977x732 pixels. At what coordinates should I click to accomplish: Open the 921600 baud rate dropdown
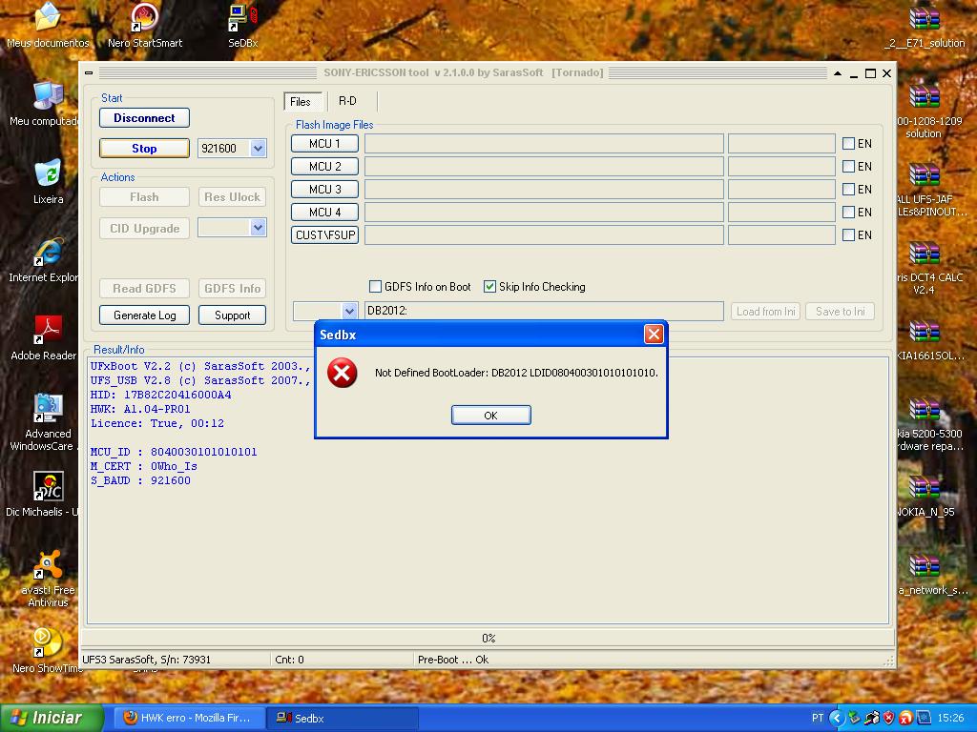[x=258, y=148]
